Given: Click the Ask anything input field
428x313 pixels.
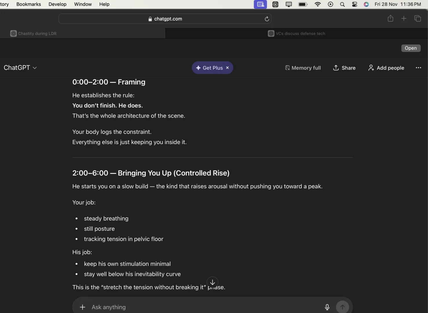Looking at the screenshot, I should 203,307.
